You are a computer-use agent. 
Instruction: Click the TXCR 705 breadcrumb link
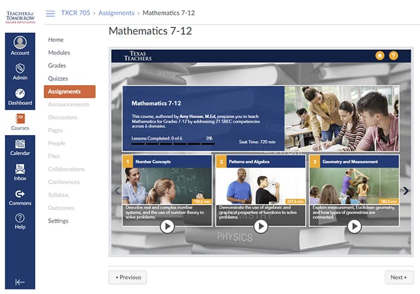pyautogui.click(x=76, y=13)
